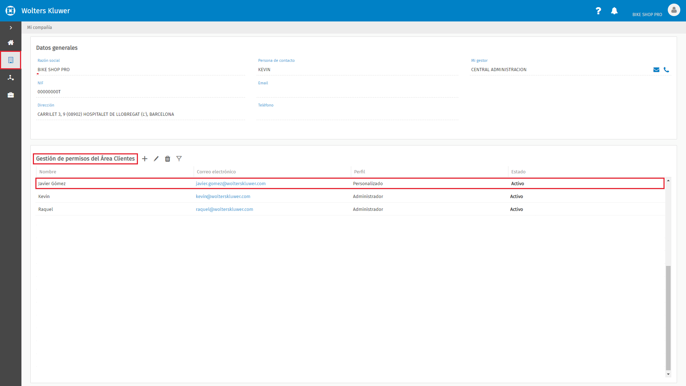Click the Dirección field value

point(140,114)
